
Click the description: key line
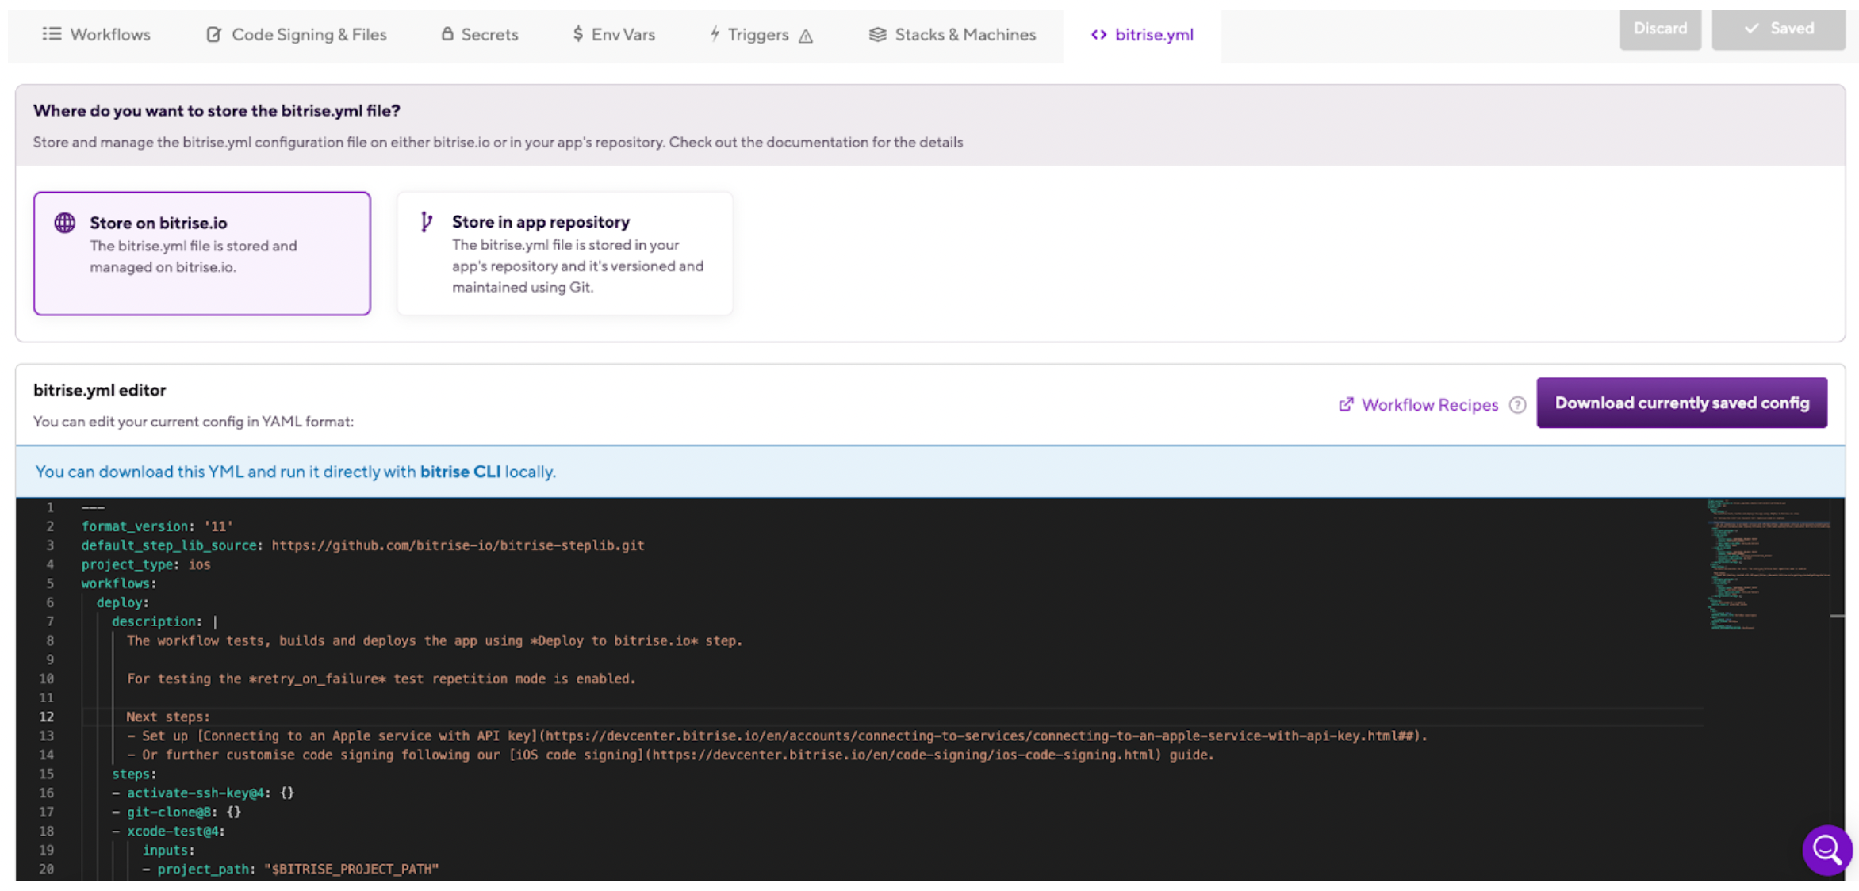pos(164,621)
